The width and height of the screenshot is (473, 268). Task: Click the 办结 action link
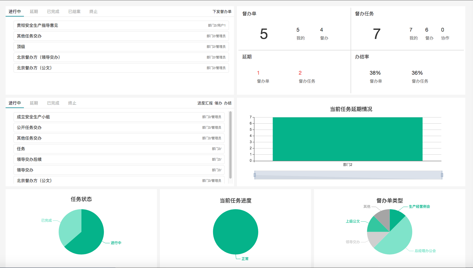[x=228, y=103]
